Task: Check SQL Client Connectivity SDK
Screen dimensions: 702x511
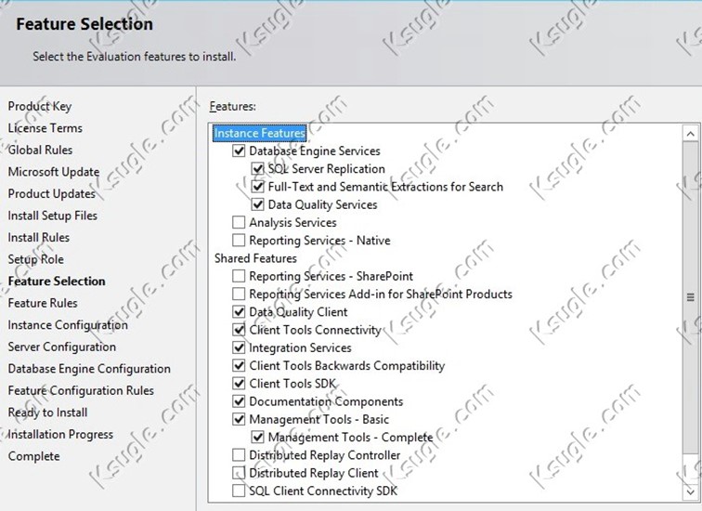Action: pyautogui.click(x=239, y=491)
